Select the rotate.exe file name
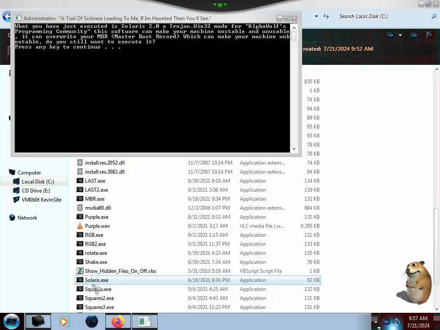The width and height of the screenshot is (440, 330). point(96,253)
